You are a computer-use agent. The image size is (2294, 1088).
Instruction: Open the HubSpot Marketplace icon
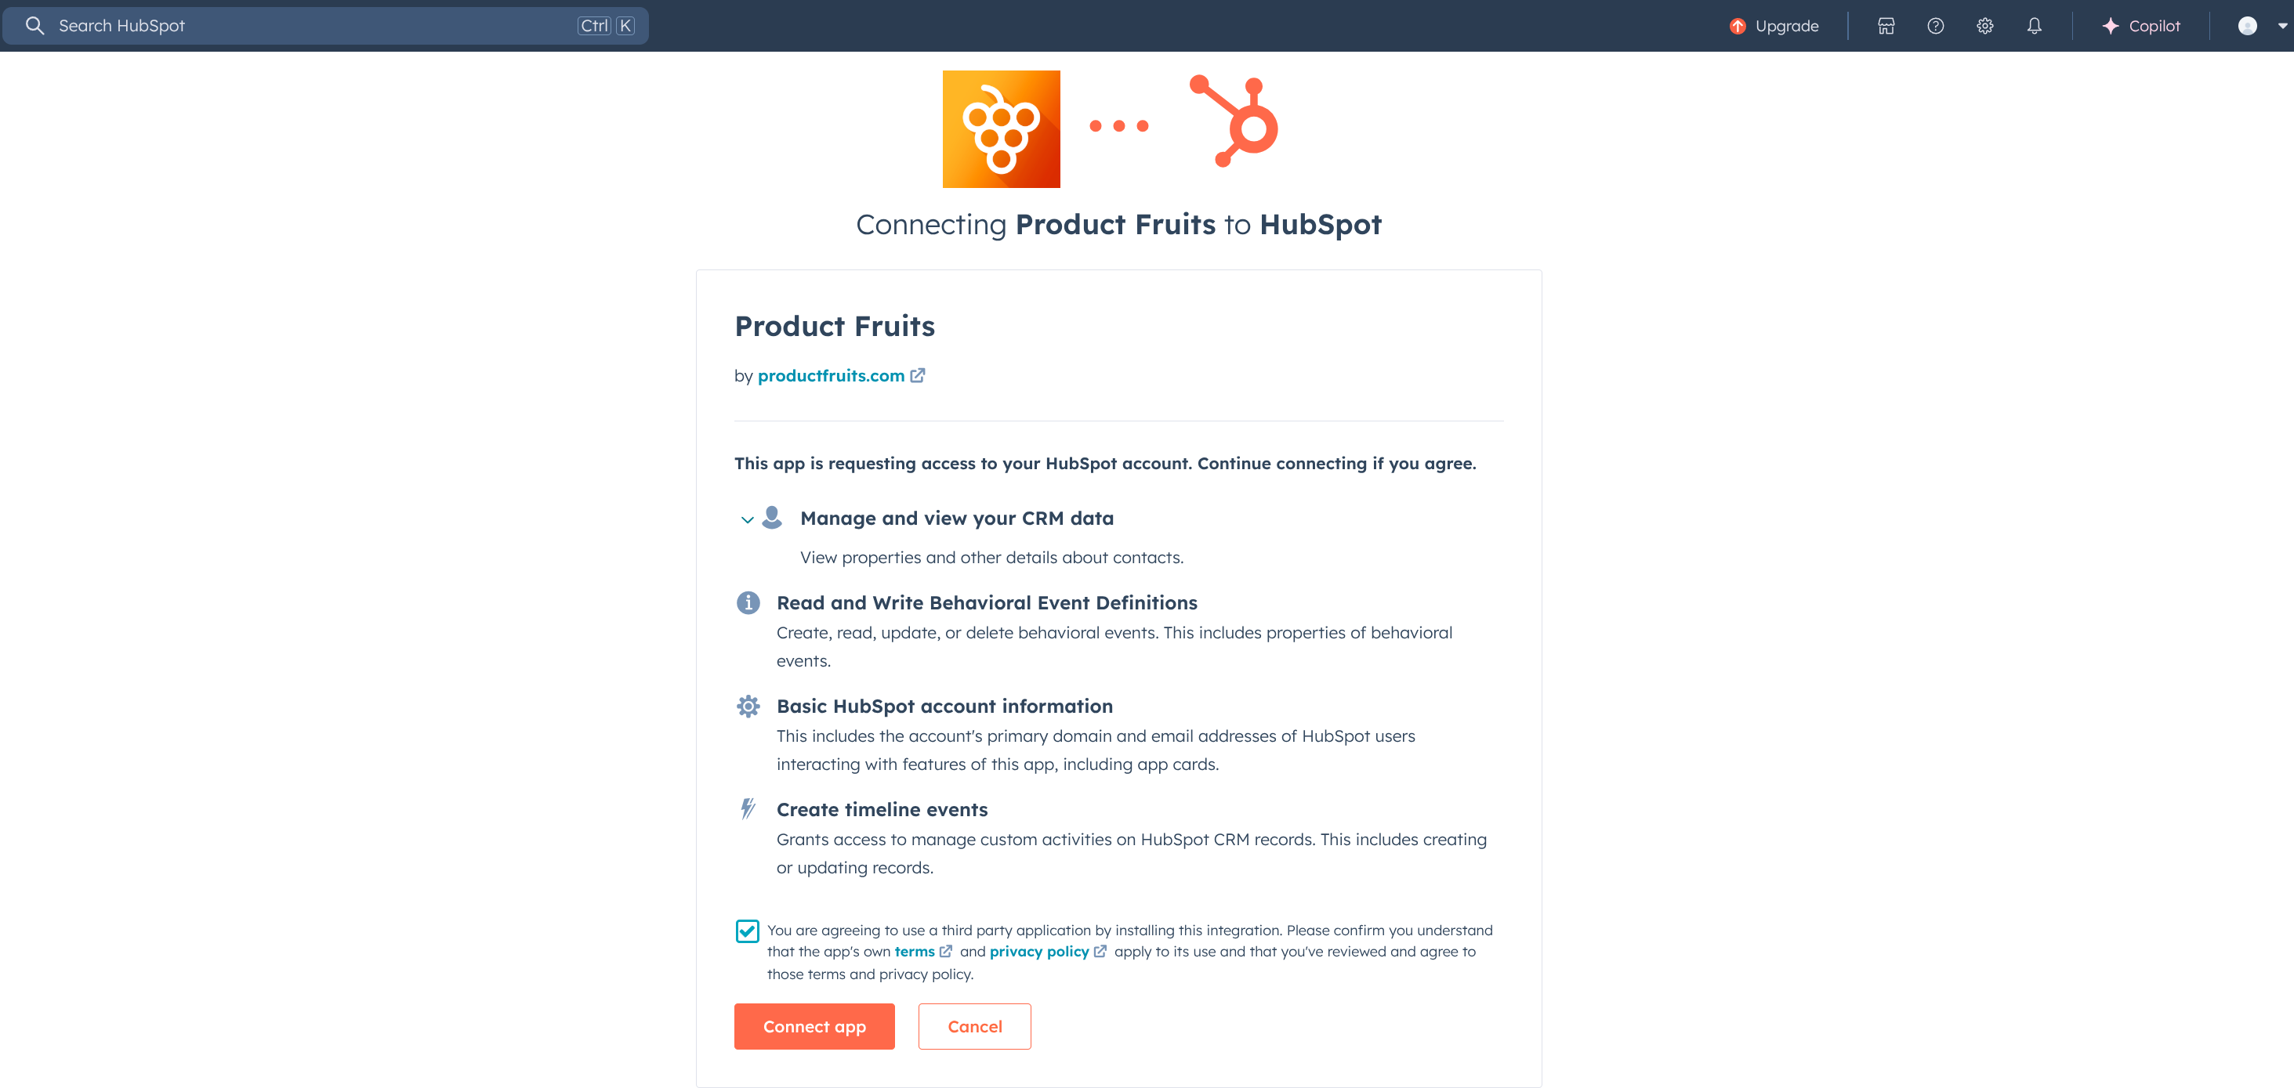pyautogui.click(x=1885, y=26)
